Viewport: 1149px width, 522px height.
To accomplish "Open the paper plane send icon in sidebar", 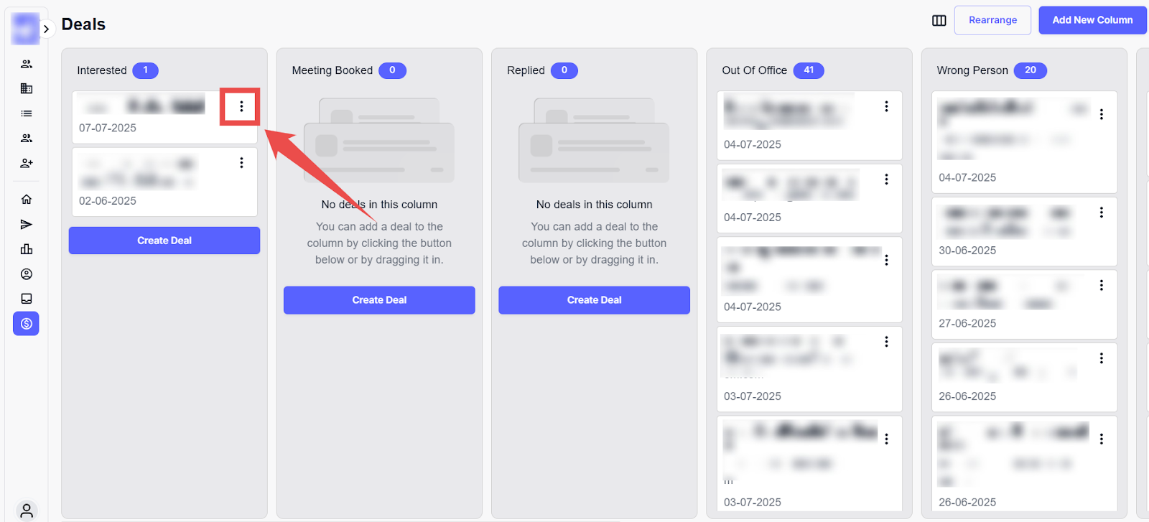I will (x=27, y=225).
